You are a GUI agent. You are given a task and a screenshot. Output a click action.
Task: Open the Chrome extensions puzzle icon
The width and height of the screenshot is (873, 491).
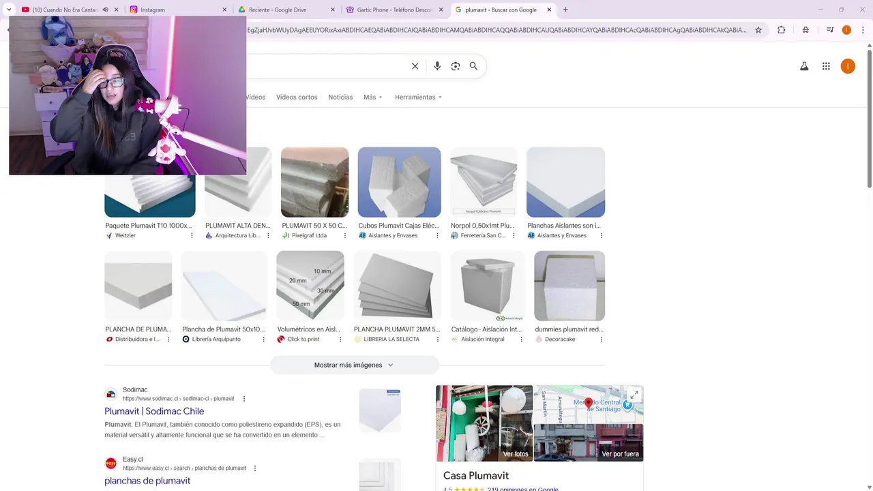coord(782,30)
